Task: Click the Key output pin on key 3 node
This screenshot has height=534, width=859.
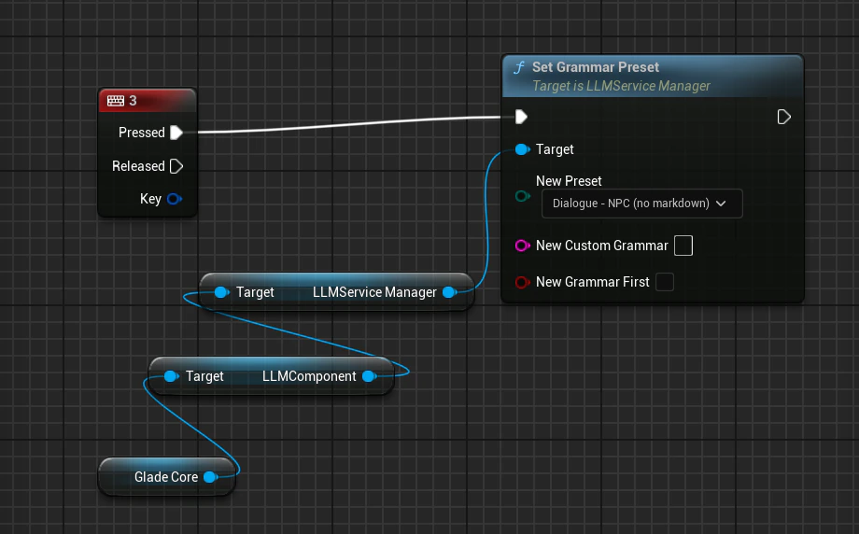Action: [x=175, y=199]
